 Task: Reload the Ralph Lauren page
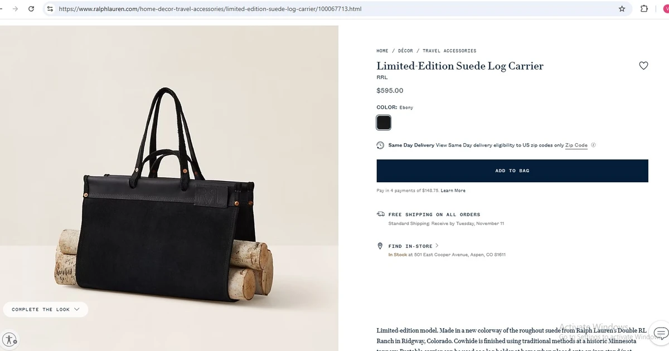point(31,9)
